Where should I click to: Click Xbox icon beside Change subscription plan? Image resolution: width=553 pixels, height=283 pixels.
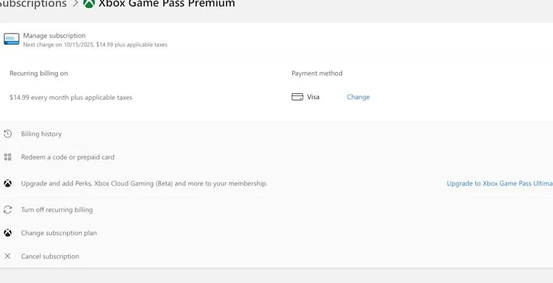coord(8,233)
